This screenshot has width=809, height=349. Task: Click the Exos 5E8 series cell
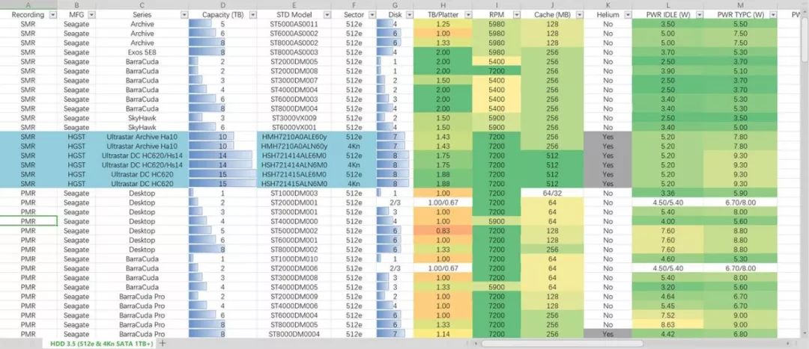(142, 52)
